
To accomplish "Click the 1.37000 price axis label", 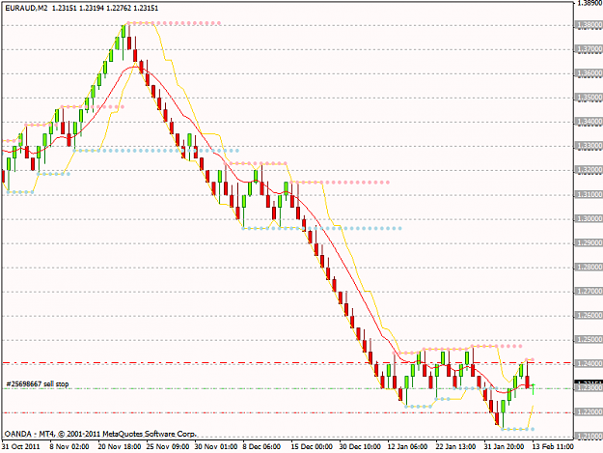I will click(x=589, y=49).
